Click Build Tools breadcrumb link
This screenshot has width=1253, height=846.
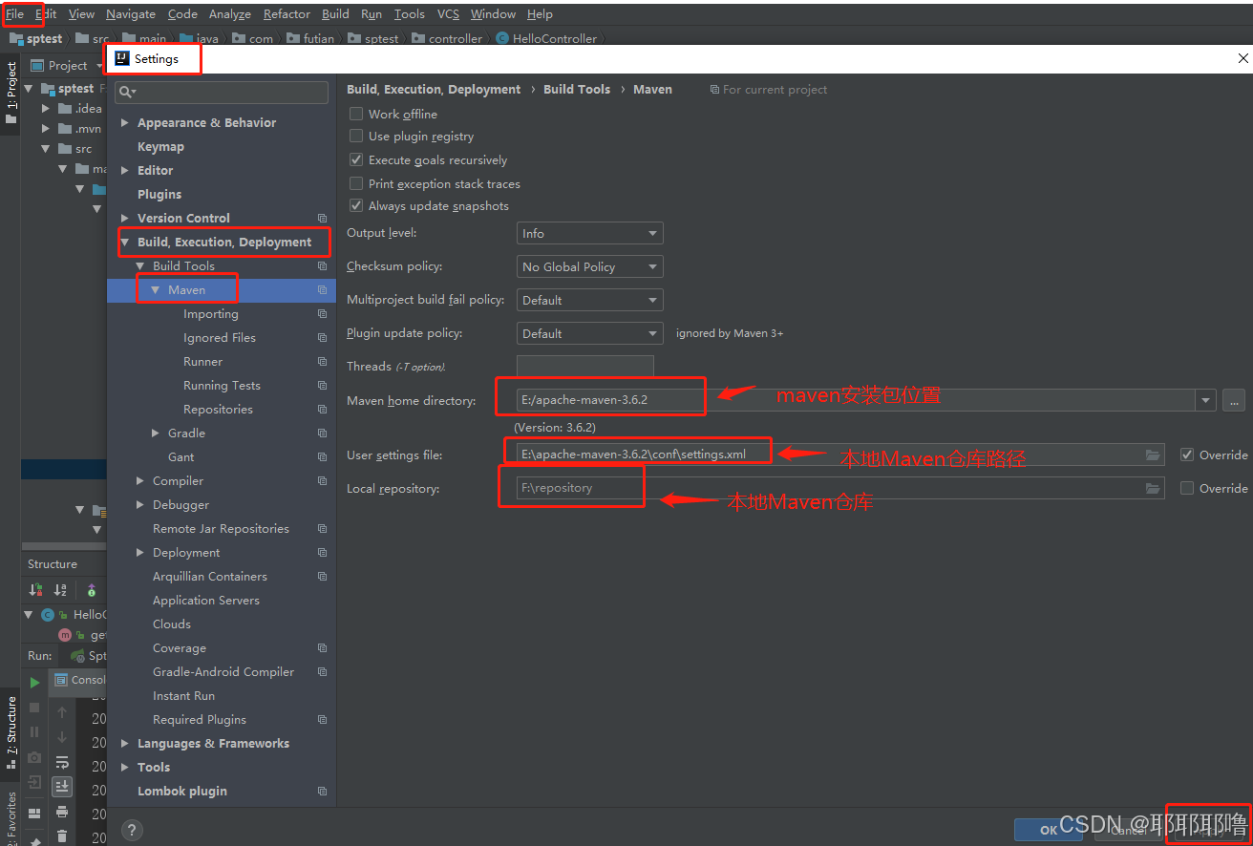[x=577, y=89]
